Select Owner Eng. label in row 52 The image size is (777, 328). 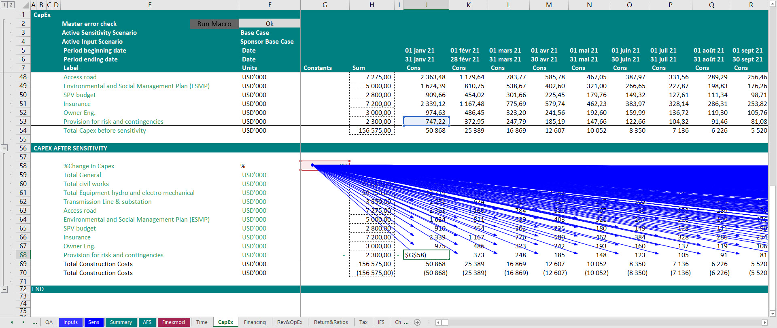(79, 112)
